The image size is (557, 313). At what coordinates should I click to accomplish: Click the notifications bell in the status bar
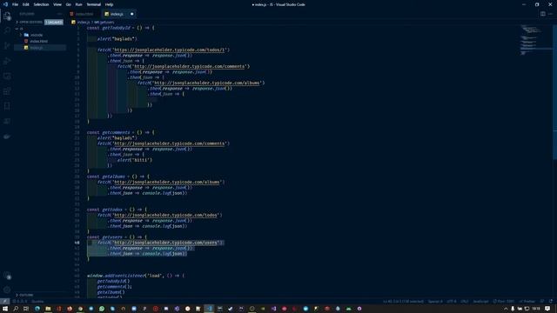pos(551,302)
